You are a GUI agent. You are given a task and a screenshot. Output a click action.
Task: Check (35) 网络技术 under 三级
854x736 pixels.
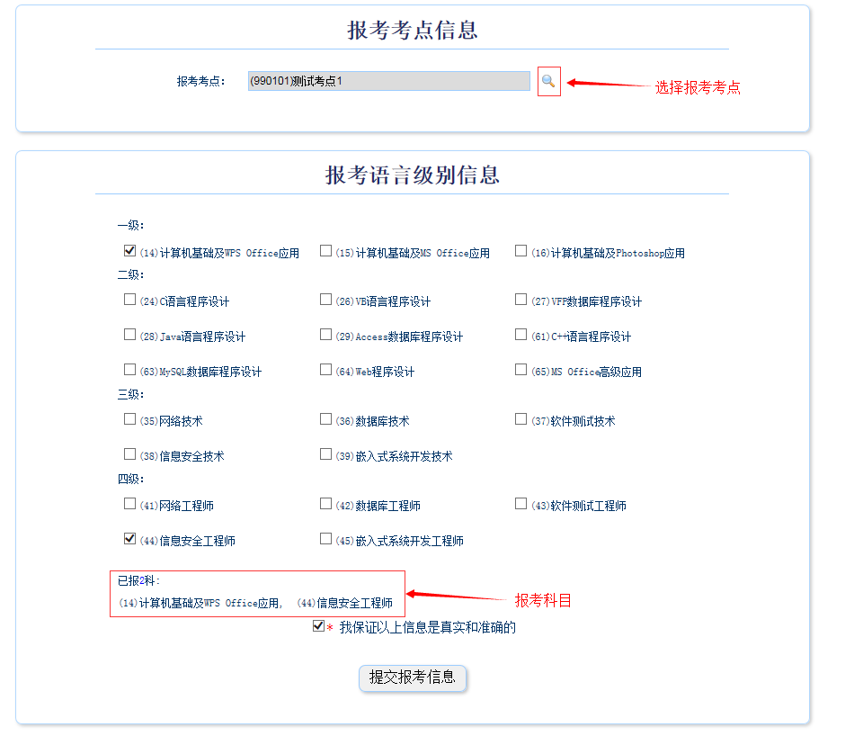point(130,419)
